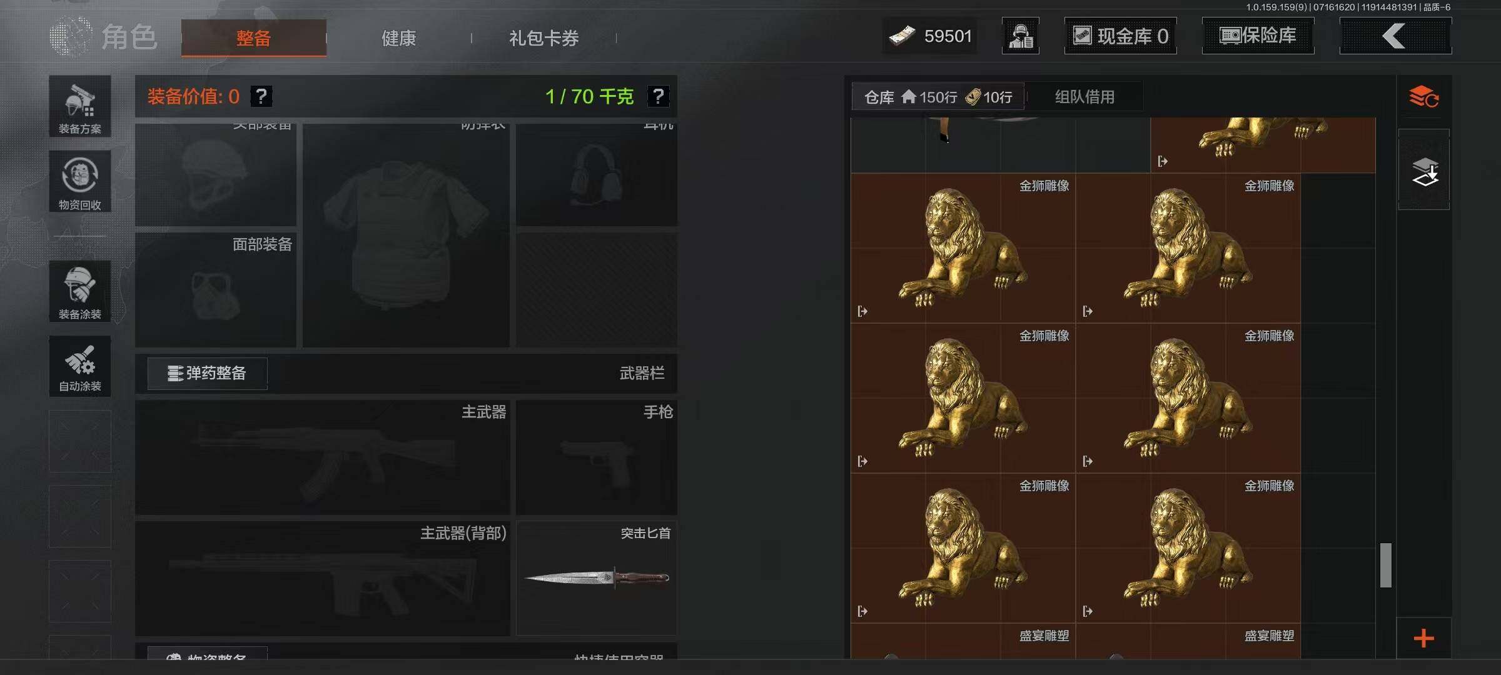Click the warehouse vertical scrollbar thumb
Image resolution: width=1501 pixels, height=675 pixels.
point(1386,565)
